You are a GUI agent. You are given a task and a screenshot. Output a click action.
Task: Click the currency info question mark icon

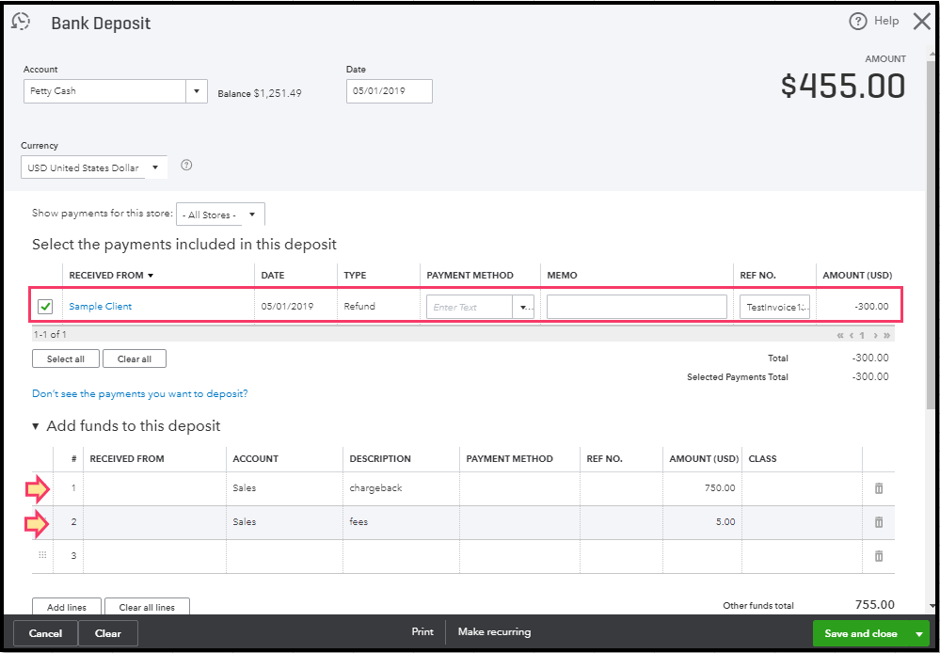tap(186, 165)
